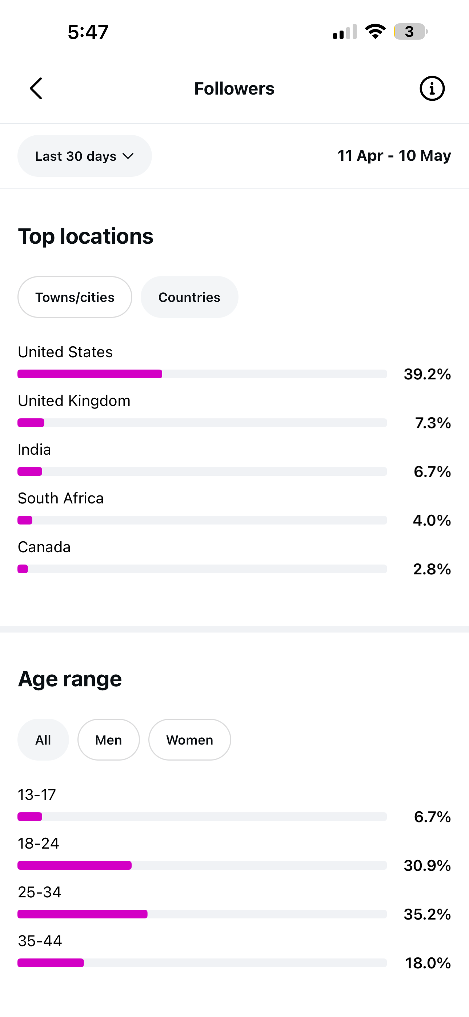Tap the South Africa label
469x1017 pixels.
[x=61, y=498]
